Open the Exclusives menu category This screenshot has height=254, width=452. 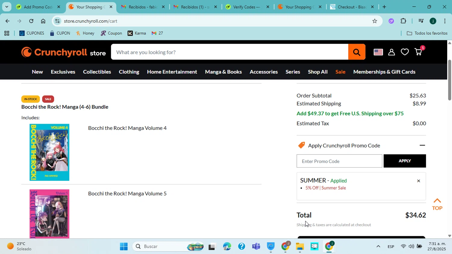pyautogui.click(x=63, y=72)
